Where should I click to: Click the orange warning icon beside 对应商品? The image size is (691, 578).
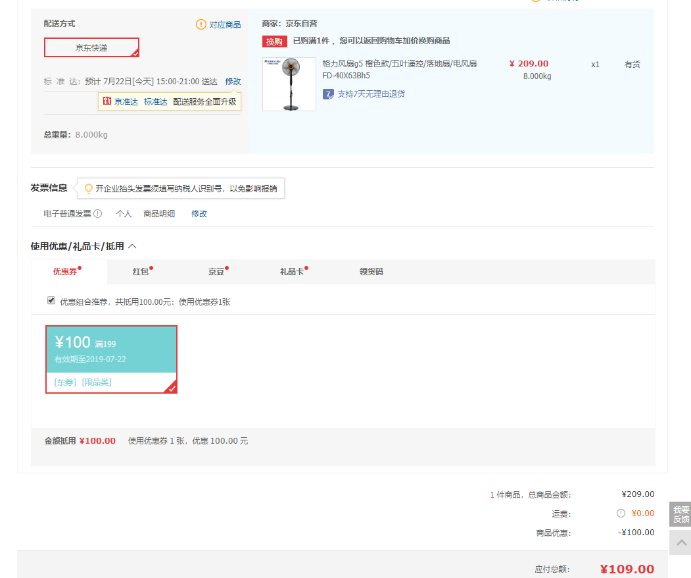(x=201, y=24)
